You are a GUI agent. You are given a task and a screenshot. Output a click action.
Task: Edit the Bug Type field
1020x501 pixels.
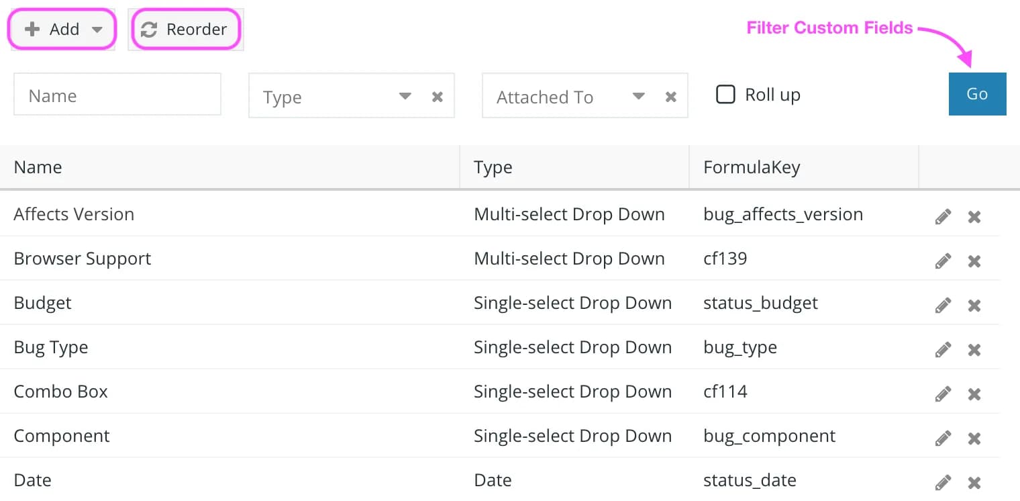coord(943,349)
